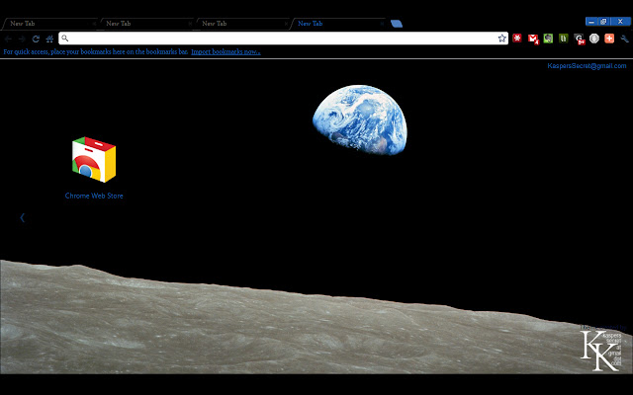Open the Google+ notifications extension
The height and width of the screenshot is (395, 633).
580,39
